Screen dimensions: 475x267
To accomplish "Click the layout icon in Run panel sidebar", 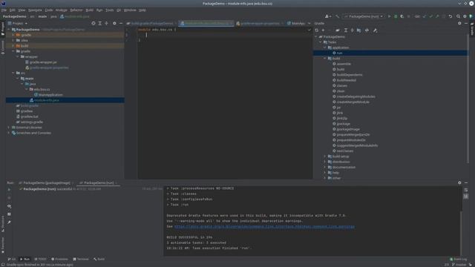I will click(9, 214).
